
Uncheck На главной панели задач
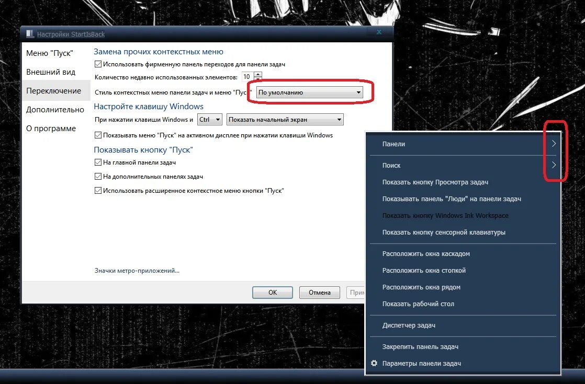pyautogui.click(x=98, y=162)
